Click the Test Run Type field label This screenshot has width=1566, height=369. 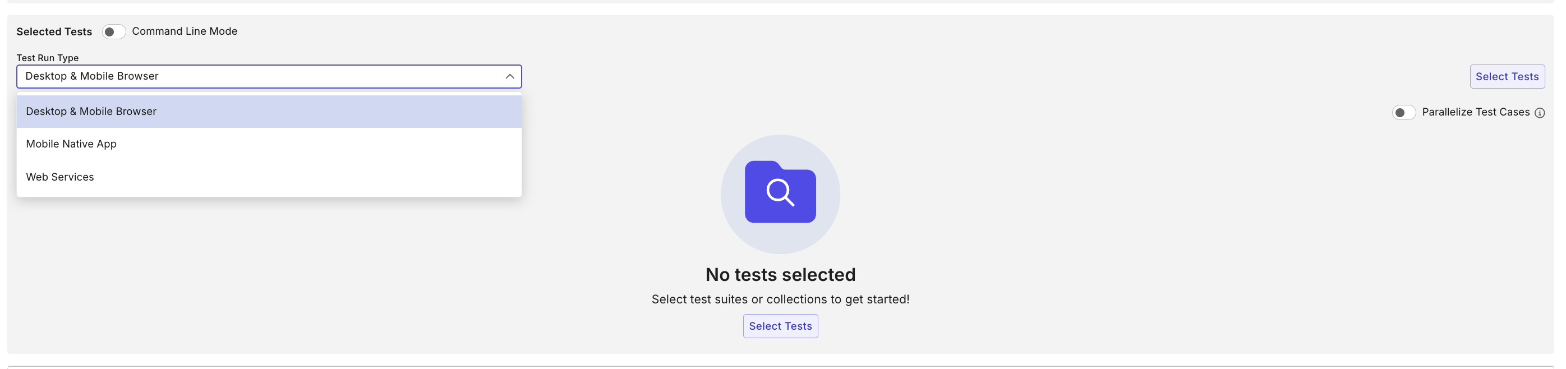tap(48, 58)
